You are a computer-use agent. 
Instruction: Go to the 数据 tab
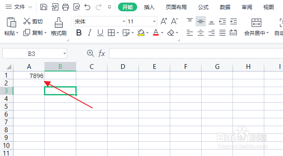pyautogui.click(x=225, y=7)
